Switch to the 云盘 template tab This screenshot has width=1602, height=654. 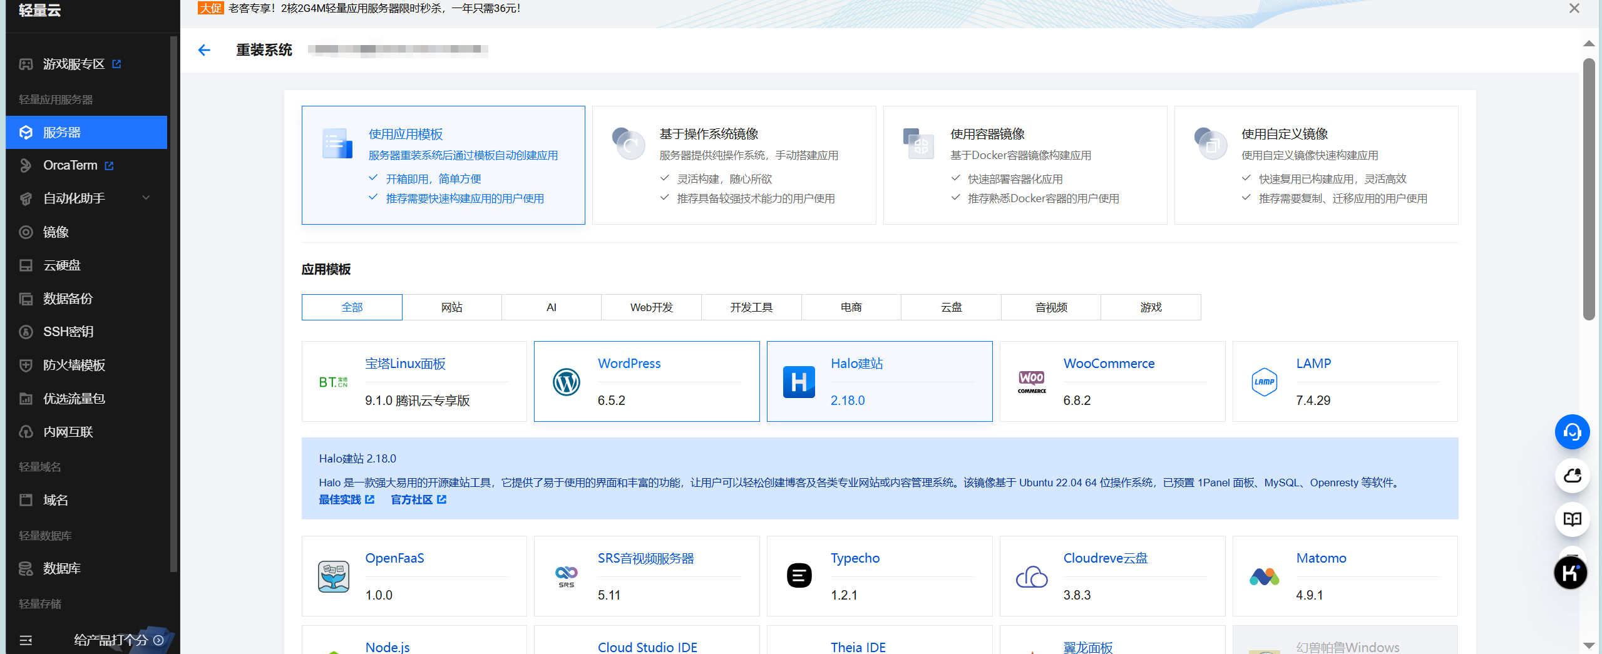pyautogui.click(x=951, y=307)
